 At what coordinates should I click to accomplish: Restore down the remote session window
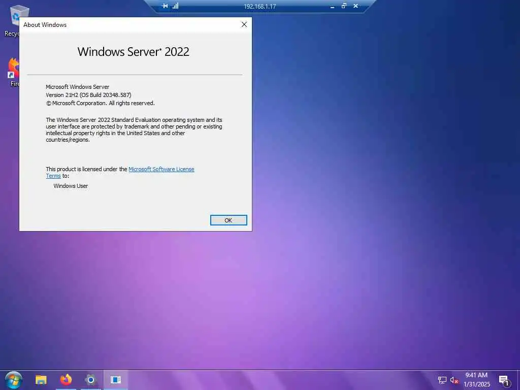pos(344,6)
